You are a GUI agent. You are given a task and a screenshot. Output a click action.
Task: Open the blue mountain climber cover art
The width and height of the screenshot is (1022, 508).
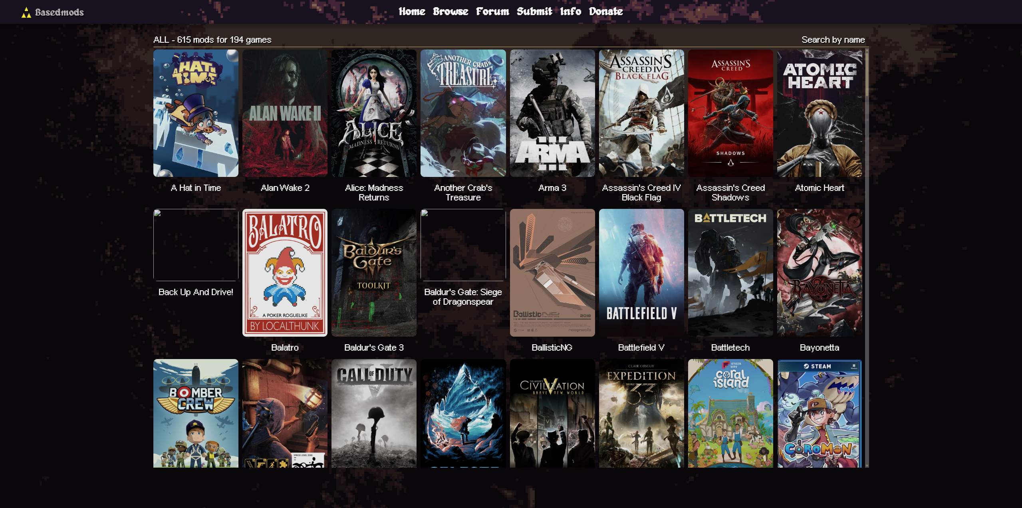(463, 413)
